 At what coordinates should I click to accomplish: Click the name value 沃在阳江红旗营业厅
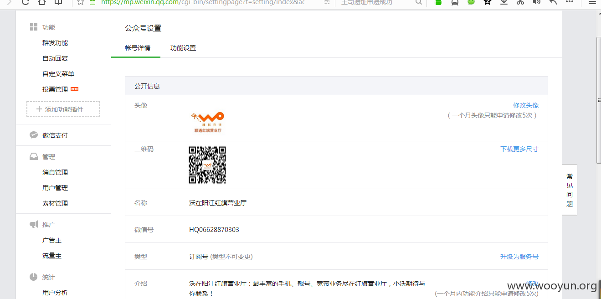pos(218,203)
